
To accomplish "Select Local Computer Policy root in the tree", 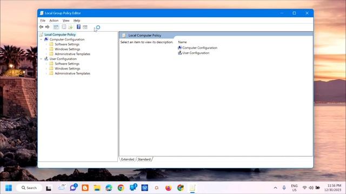I will [60, 34].
